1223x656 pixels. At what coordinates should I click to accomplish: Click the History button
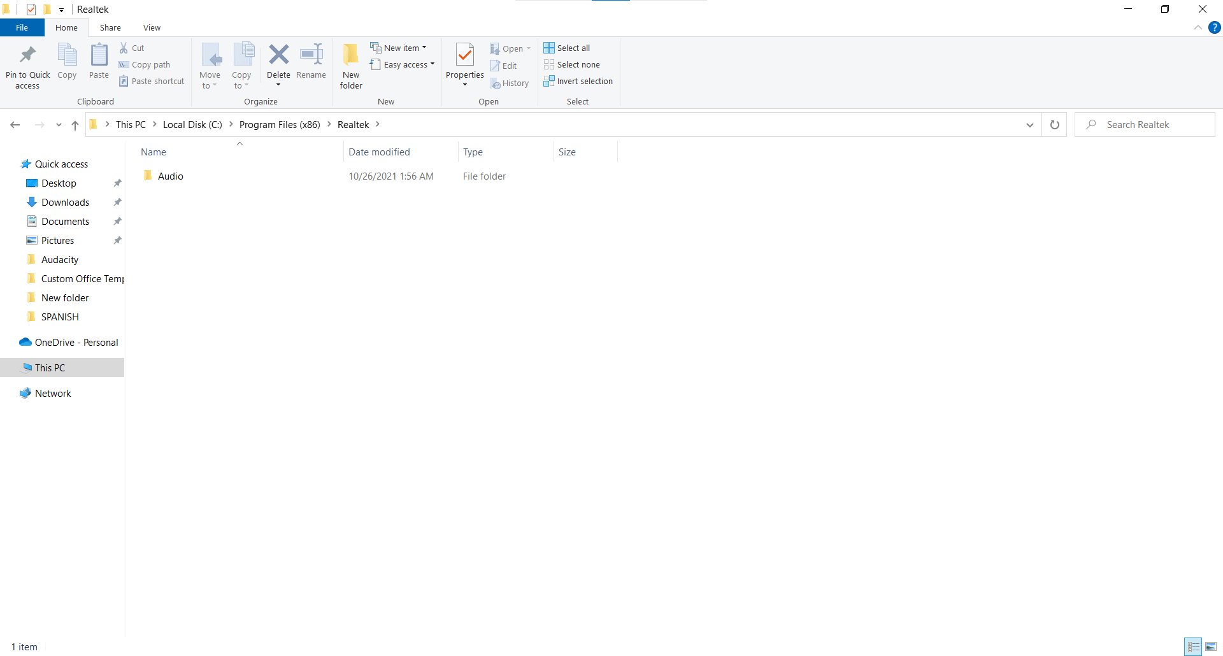click(510, 83)
